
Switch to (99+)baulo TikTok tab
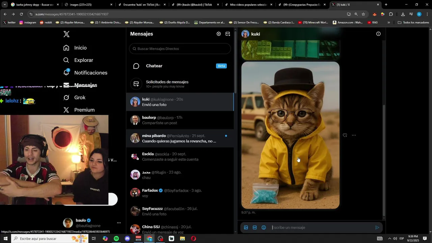point(195,5)
